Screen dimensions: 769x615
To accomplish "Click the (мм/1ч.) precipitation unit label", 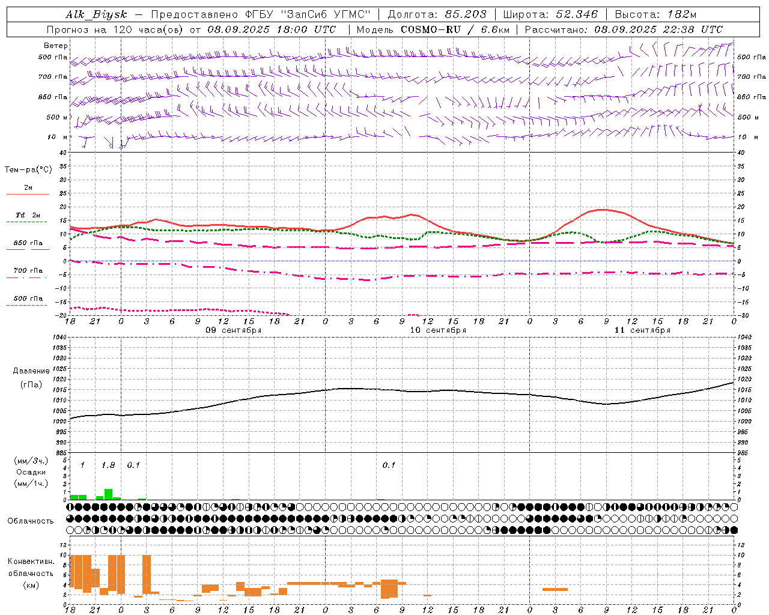I will (31, 483).
